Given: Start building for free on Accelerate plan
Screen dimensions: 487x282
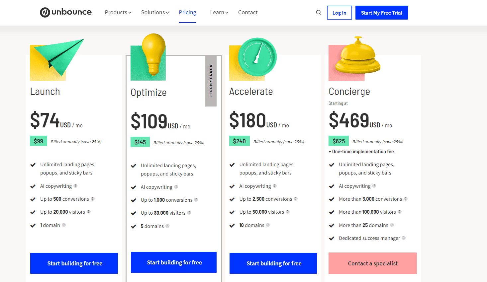Looking at the screenshot, I should 273,263.
